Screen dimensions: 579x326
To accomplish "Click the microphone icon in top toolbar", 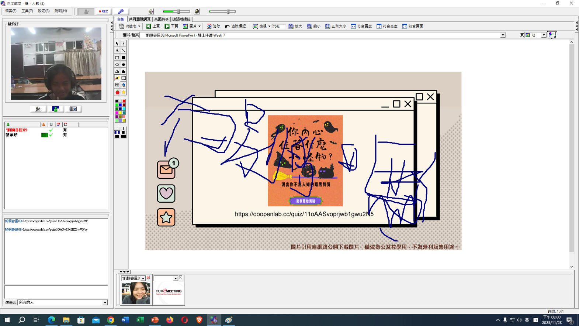I will [197, 11].
